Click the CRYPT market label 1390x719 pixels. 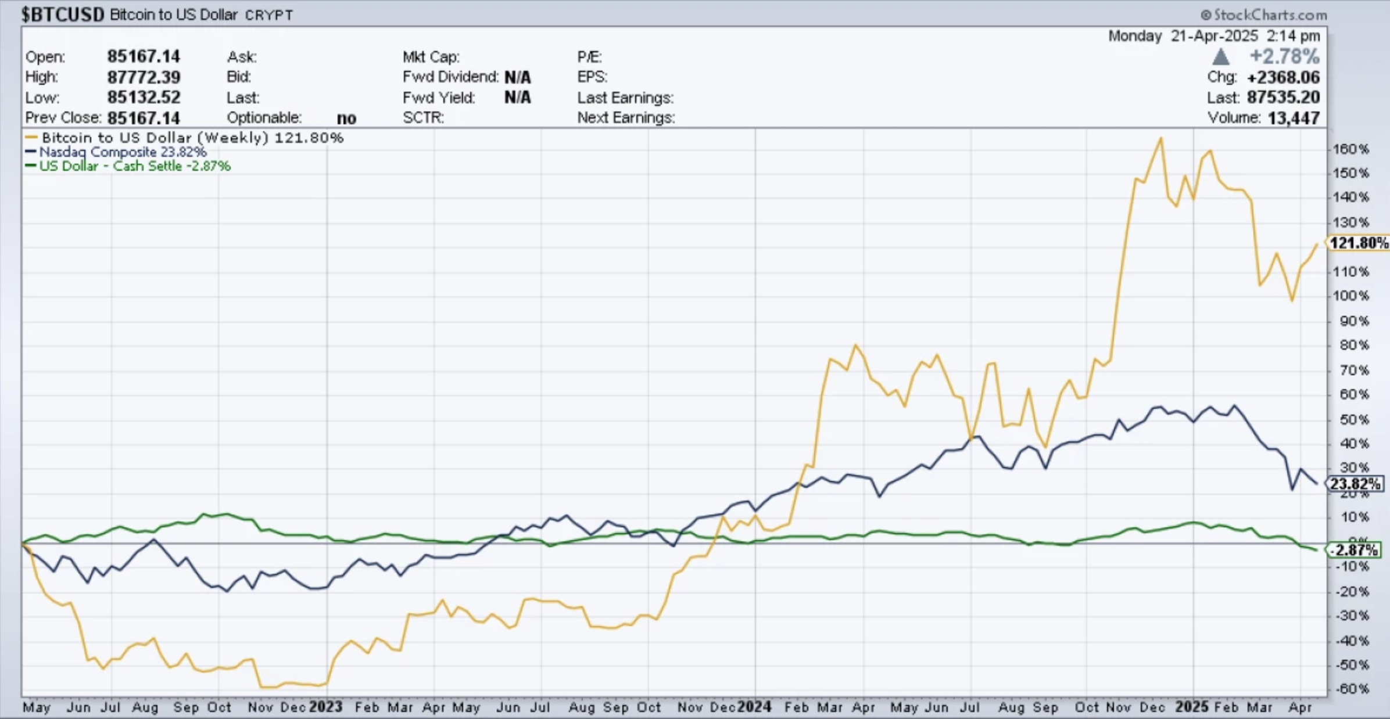pyautogui.click(x=268, y=15)
